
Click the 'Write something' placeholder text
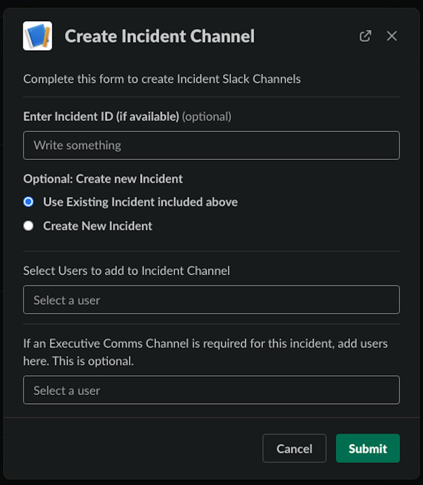pos(77,146)
